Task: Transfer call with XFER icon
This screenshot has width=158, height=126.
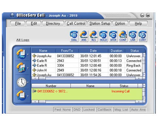Action: pos(113,36)
